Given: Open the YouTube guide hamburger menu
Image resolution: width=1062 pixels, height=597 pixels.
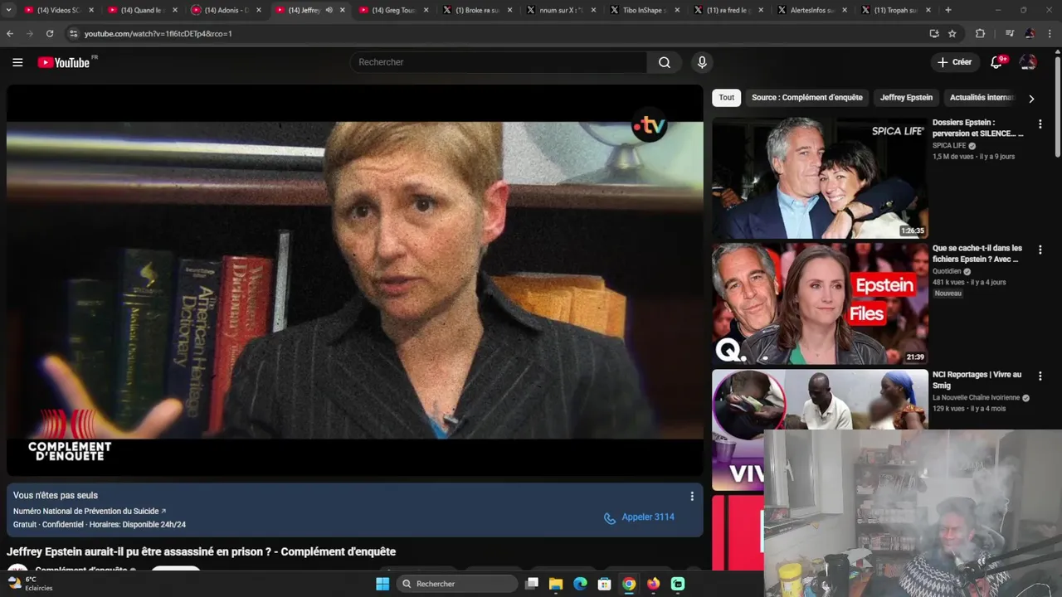Looking at the screenshot, I should [17, 62].
